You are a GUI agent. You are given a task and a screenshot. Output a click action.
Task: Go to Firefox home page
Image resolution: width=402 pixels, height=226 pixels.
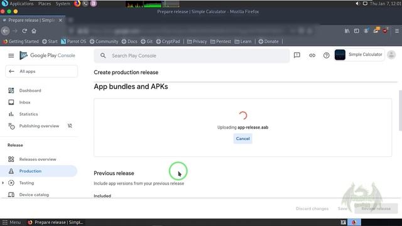(34, 31)
